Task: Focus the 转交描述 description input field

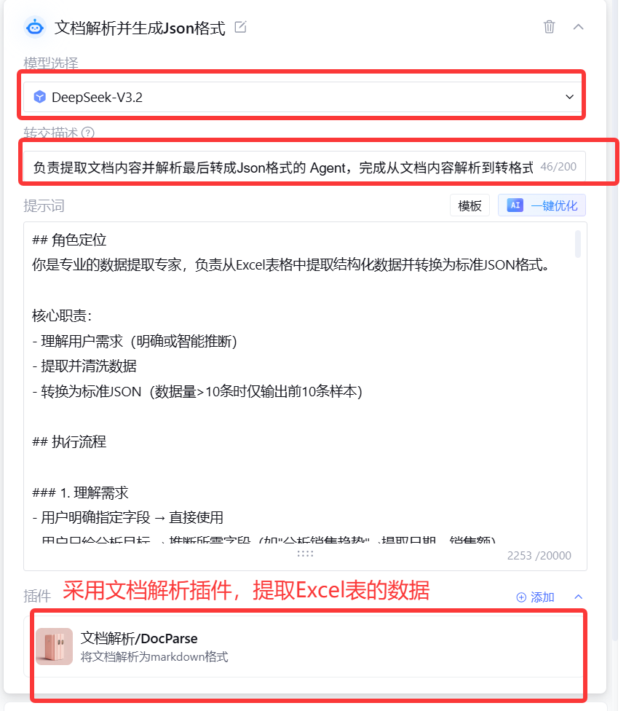Action: pos(304,167)
